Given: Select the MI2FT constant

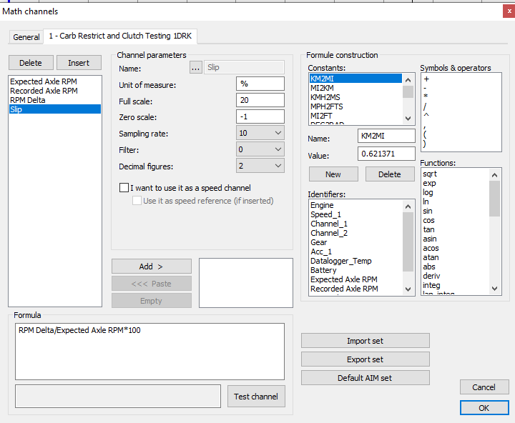Looking at the screenshot, I should tap(355, 116).
